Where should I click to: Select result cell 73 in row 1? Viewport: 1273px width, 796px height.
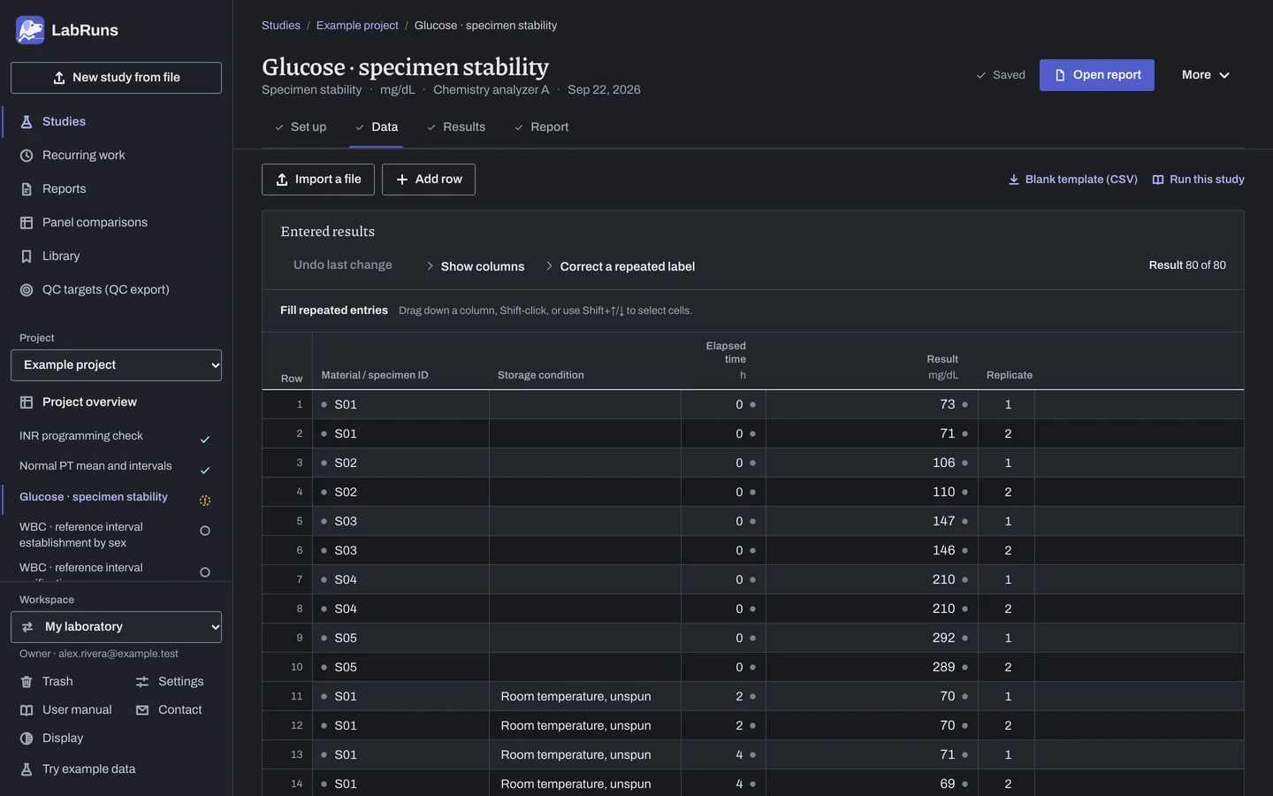tap(871, 405)
